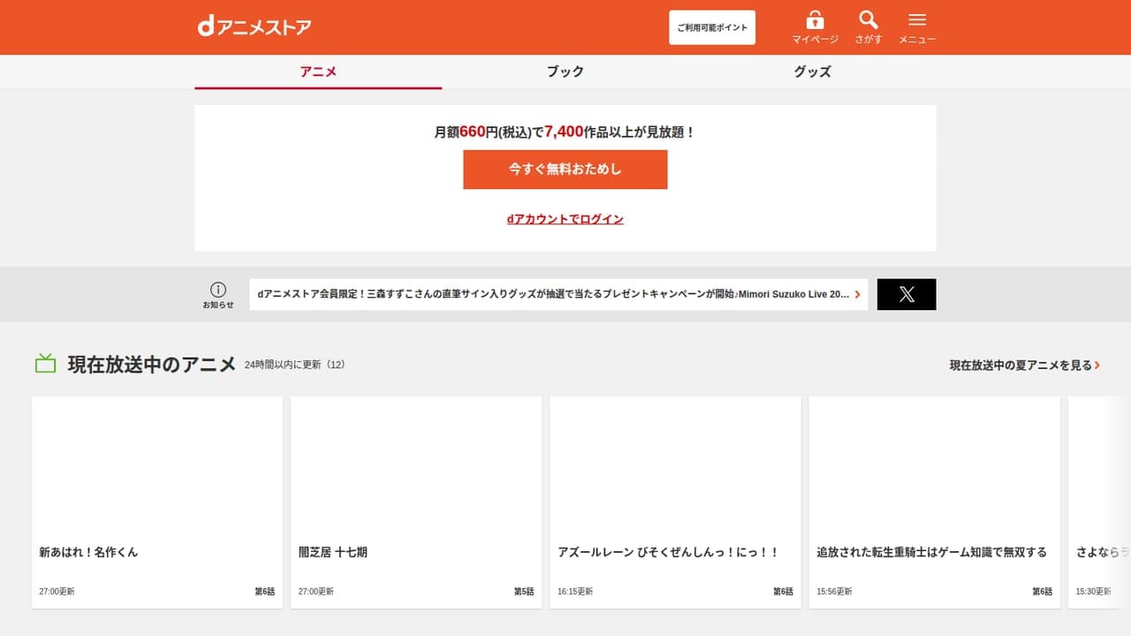Switch to the ブック tab
Image resolution: width=1131 pixels, height=636 pixels.
click(x=565, y=72)
